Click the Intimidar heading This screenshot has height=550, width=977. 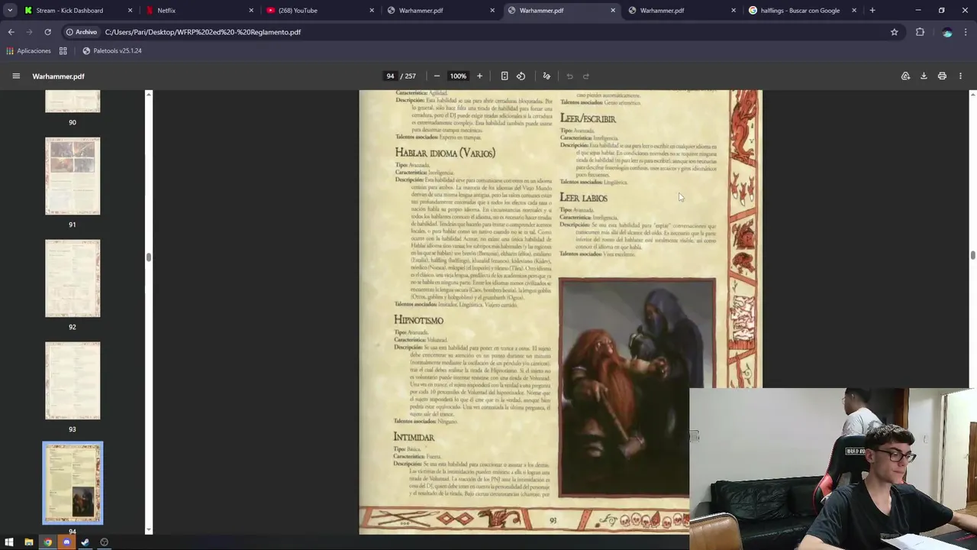[x=414, y=437]
